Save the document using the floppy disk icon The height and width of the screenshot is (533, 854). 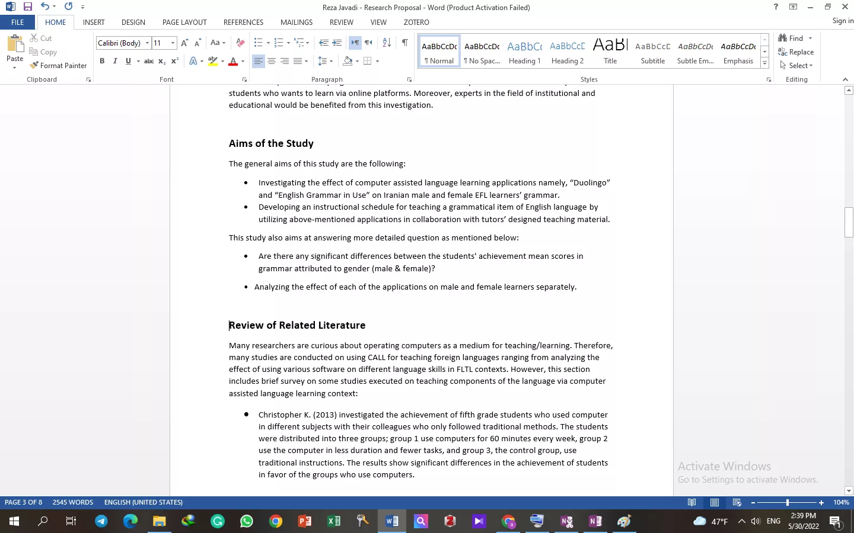[x=27, y=7]
